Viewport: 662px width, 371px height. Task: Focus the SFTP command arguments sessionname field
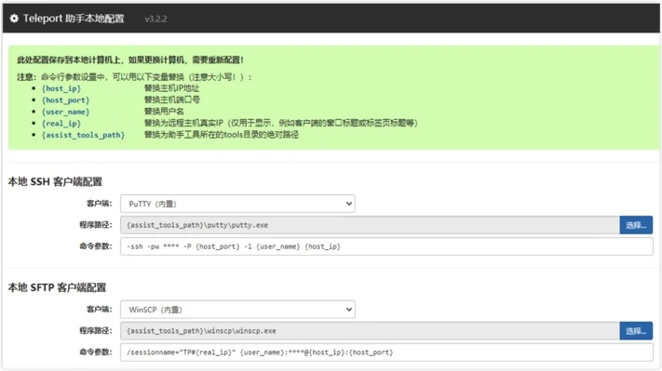(386, 352)
